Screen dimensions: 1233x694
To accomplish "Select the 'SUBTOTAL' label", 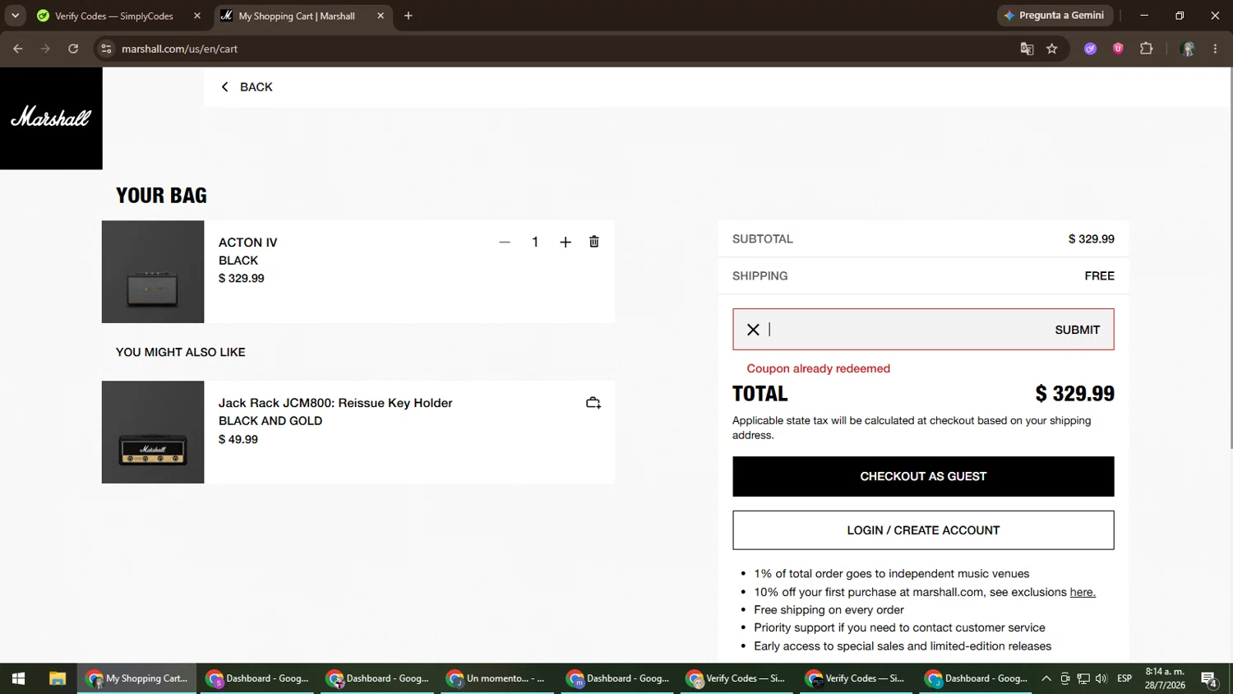I will pyautogui.click(x=763, y=239).
